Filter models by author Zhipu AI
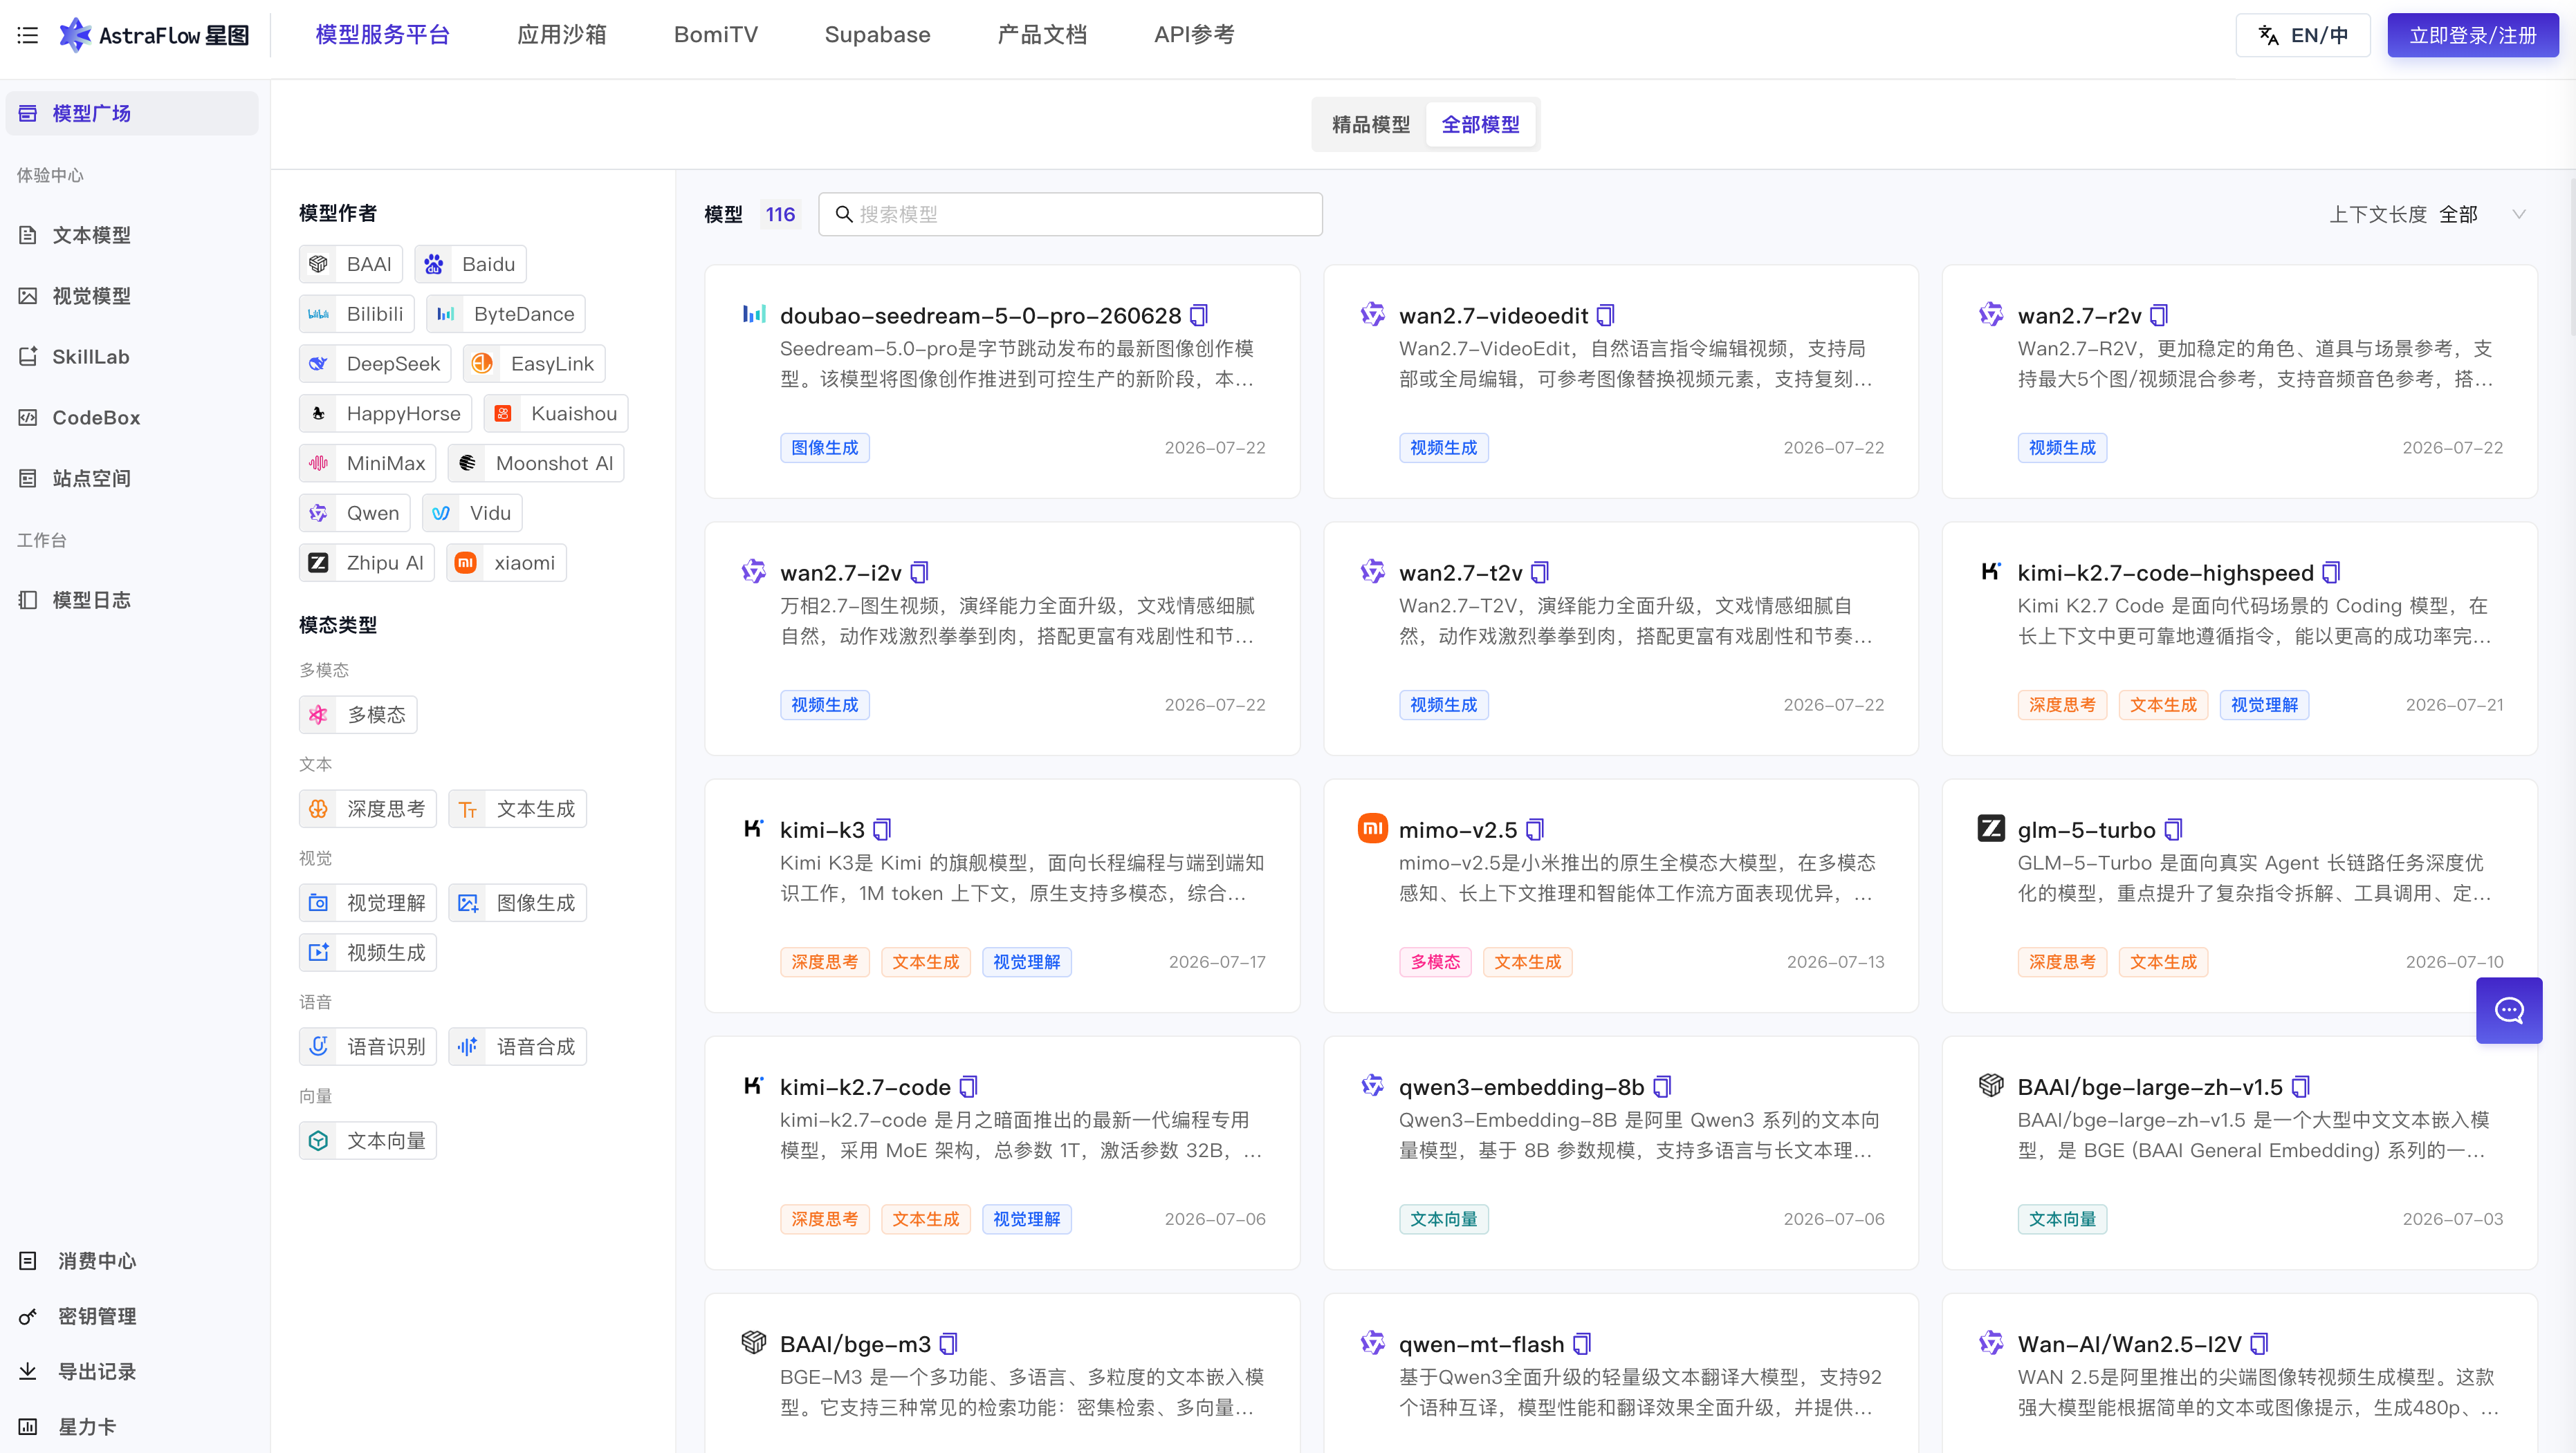 click(x=367, y=563)
